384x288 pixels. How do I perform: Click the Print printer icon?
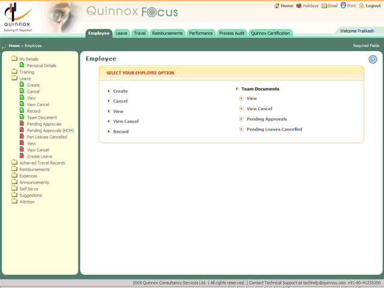point(343,5)
